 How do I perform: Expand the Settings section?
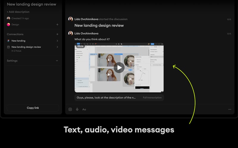(x=57, y=61)
